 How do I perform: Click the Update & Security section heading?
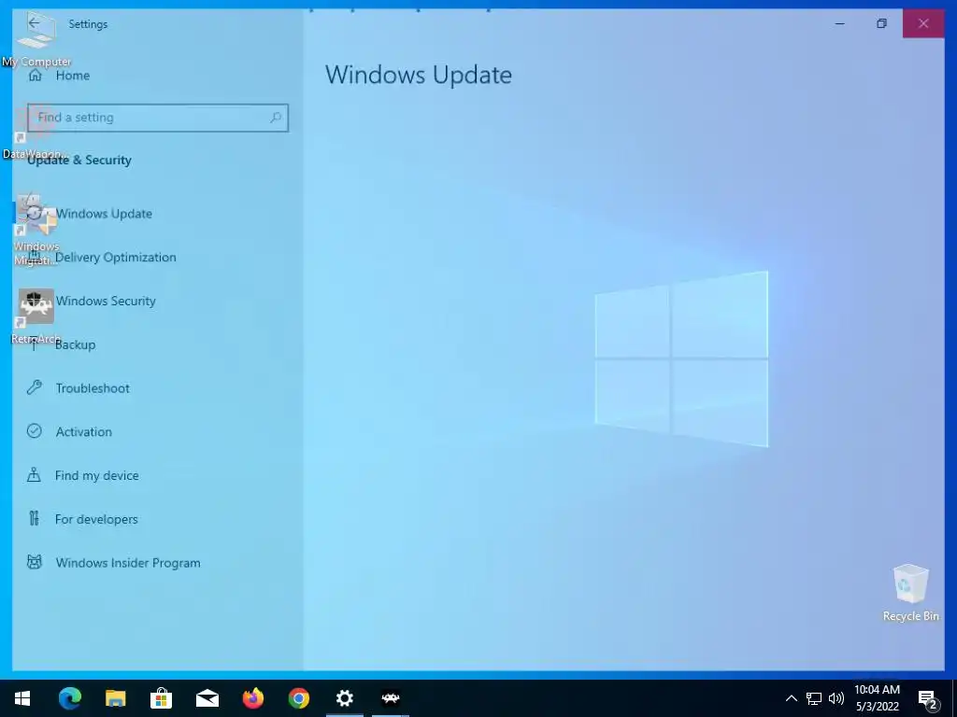coord(79,161)
